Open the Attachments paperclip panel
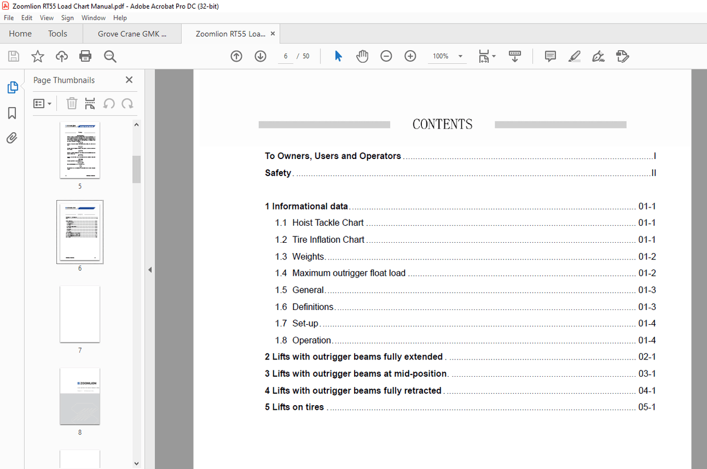707x469 pixels. coord(12,138)
